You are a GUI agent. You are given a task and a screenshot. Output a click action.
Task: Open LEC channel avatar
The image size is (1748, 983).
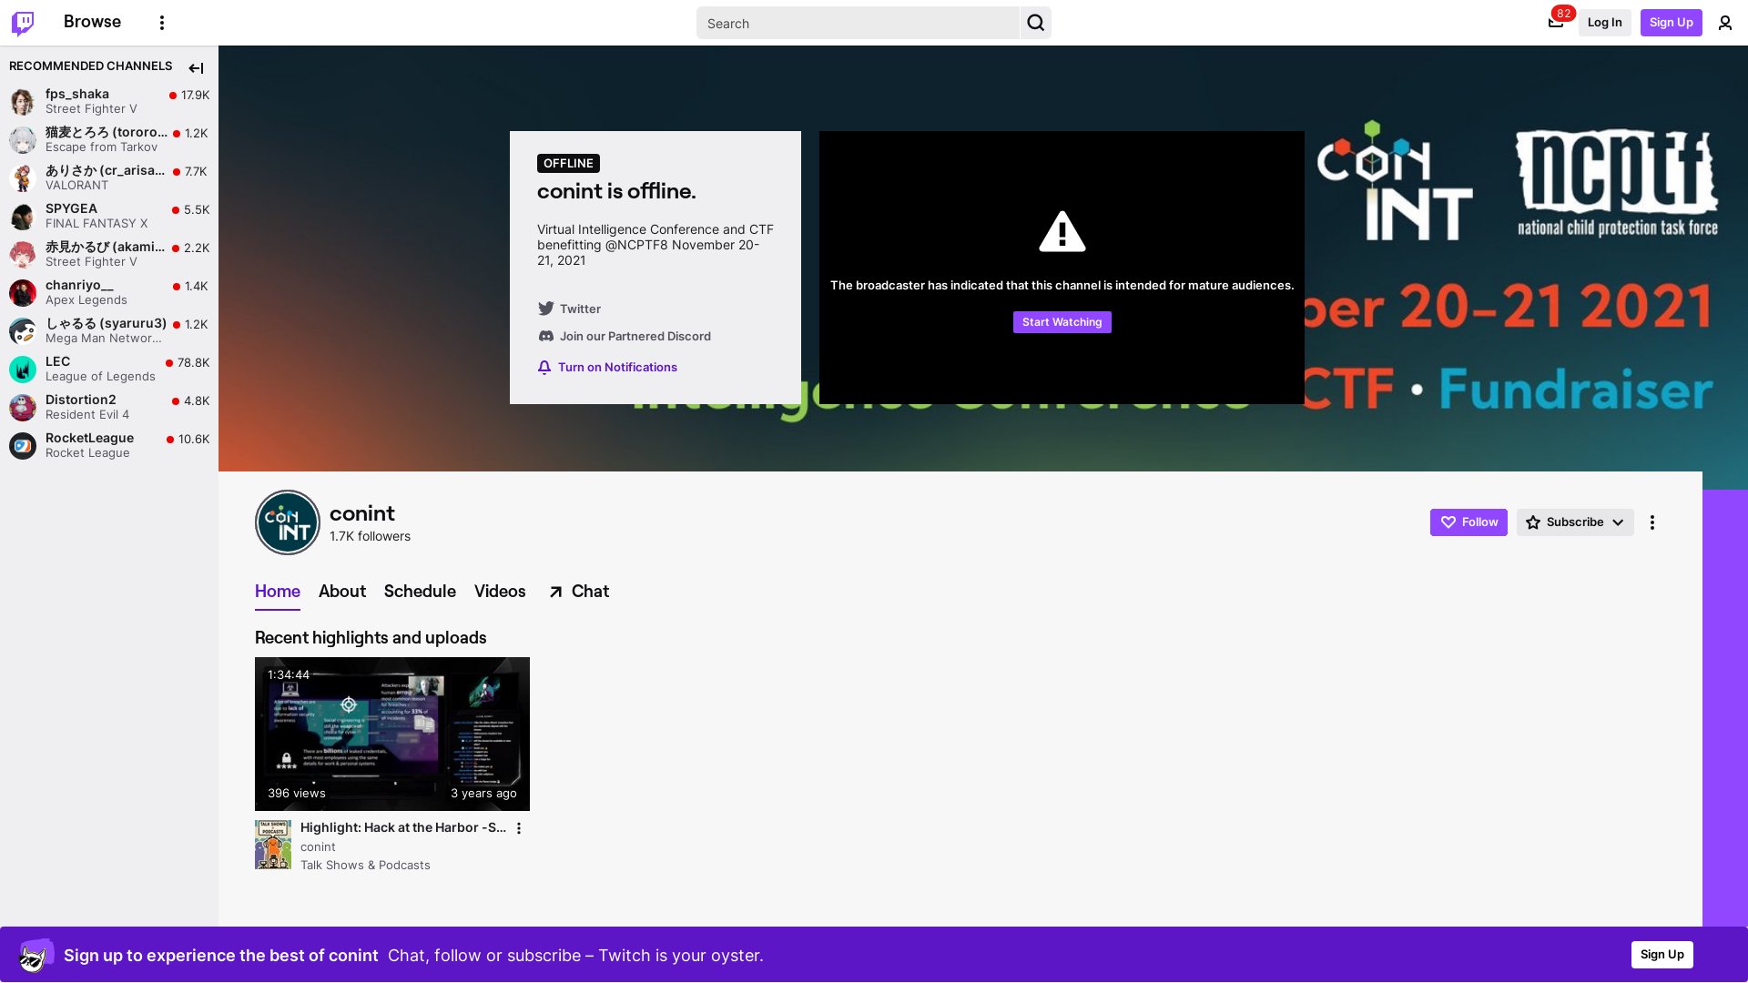[x=23, y=369]
